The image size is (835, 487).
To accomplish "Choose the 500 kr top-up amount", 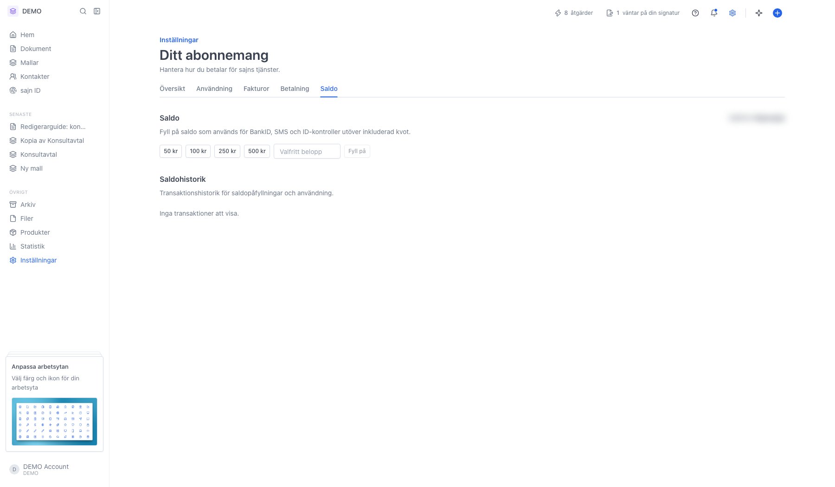I will [257, 151].
